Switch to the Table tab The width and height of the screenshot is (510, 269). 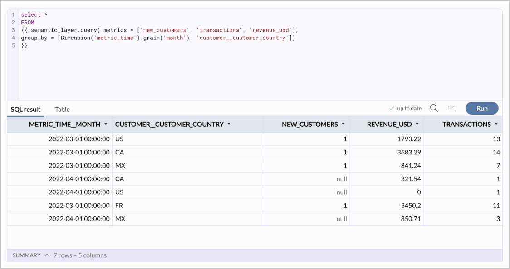62,109
